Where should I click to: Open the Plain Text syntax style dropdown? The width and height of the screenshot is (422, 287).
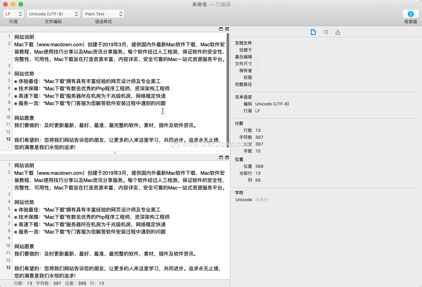click(x=103, y=14)
